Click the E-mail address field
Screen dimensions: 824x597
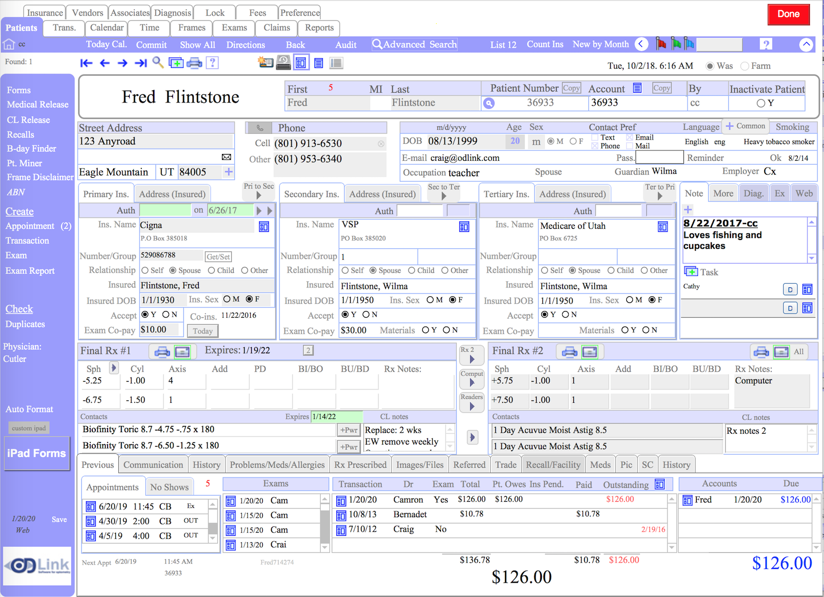[x=522, y=158]
